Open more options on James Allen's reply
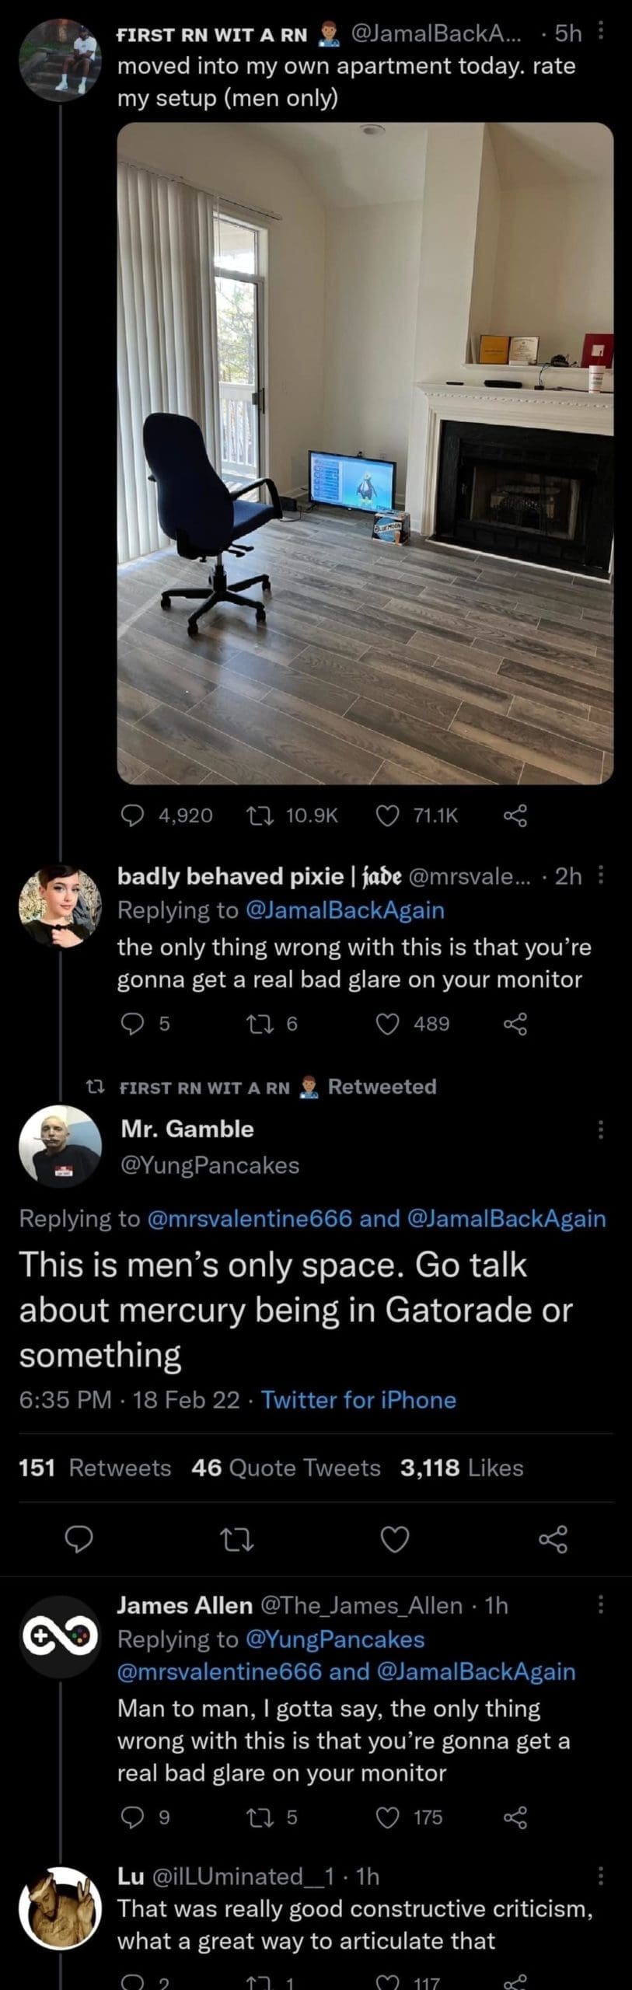632x1990 pixels. [600, 1604]
